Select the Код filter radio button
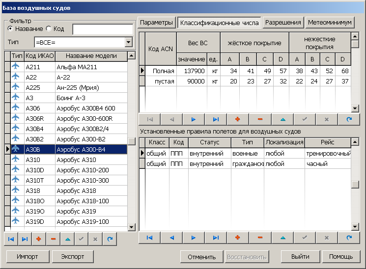The height and width of the screenshot is (269, 366). point(49,29)
